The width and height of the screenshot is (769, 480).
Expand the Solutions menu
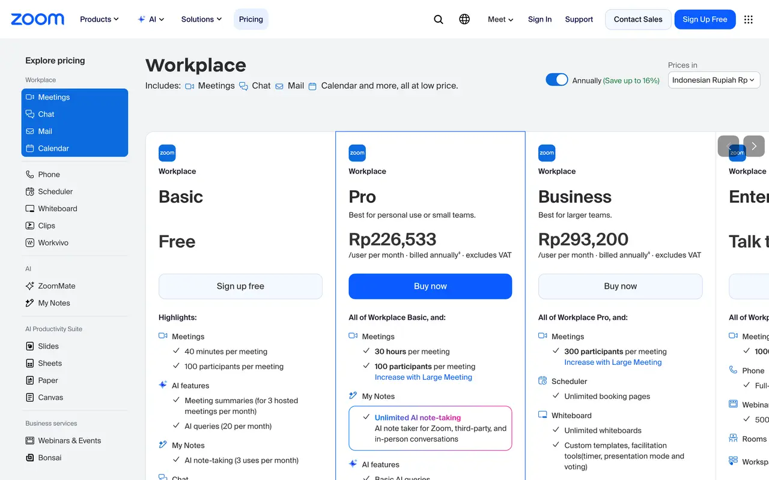201,19
